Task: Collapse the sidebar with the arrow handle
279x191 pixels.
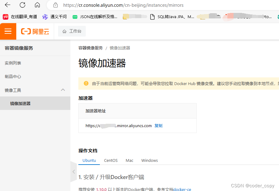Action: [x=74, y=172]
